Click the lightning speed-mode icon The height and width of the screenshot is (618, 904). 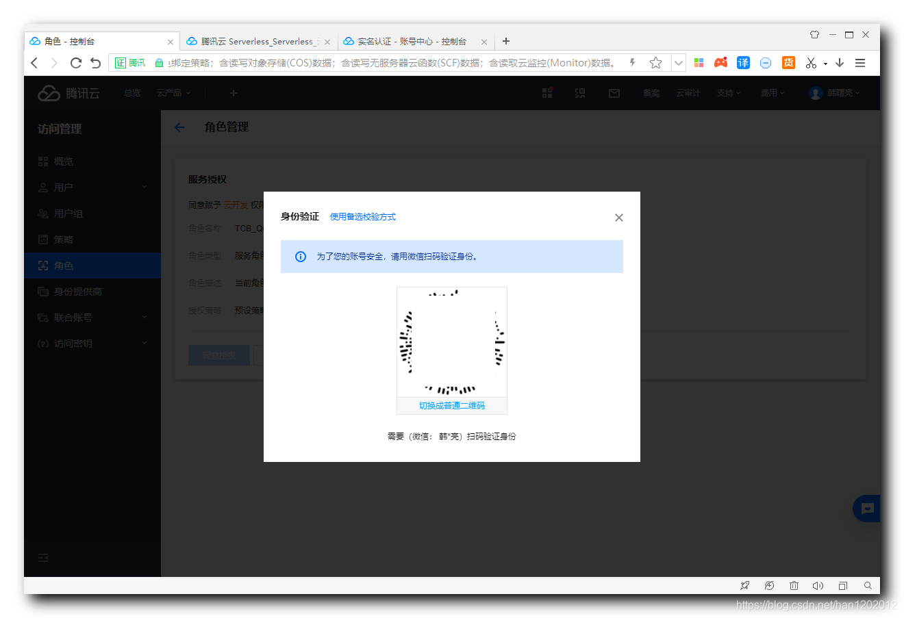[632, 63]
